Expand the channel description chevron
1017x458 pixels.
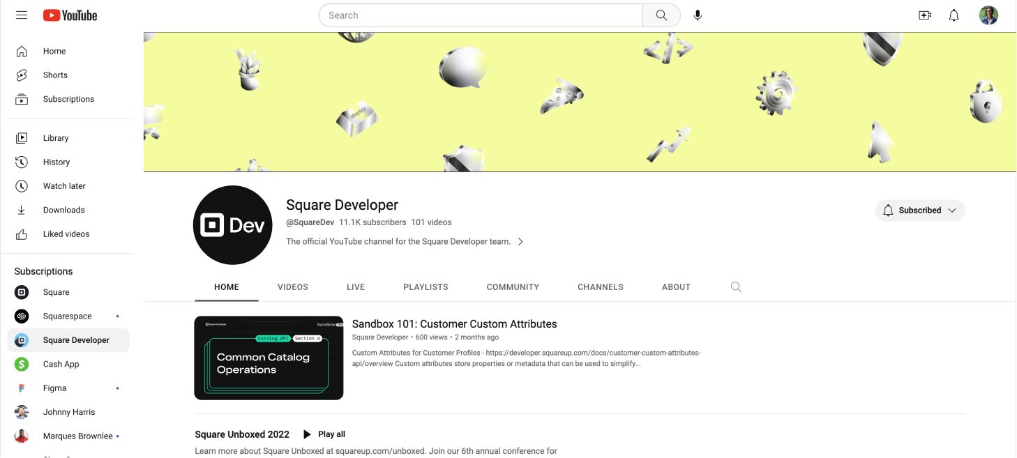(x=520, y=242)
